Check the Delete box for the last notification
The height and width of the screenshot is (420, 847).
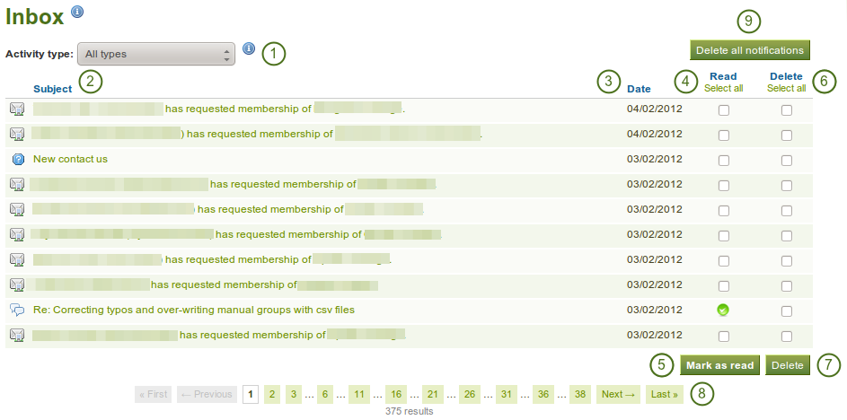[787, 336]
